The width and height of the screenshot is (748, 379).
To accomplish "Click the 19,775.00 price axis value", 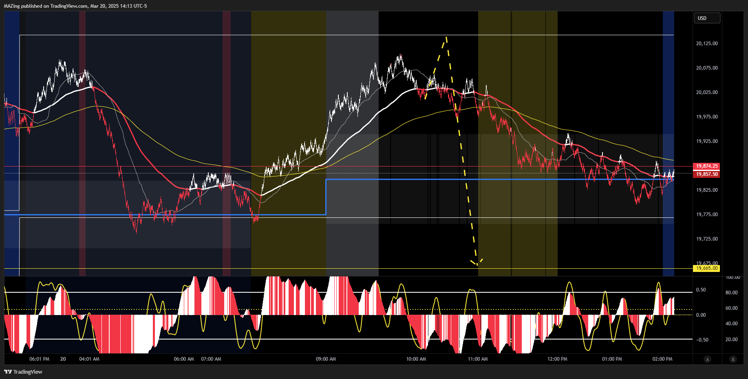I will pos(707,215).
